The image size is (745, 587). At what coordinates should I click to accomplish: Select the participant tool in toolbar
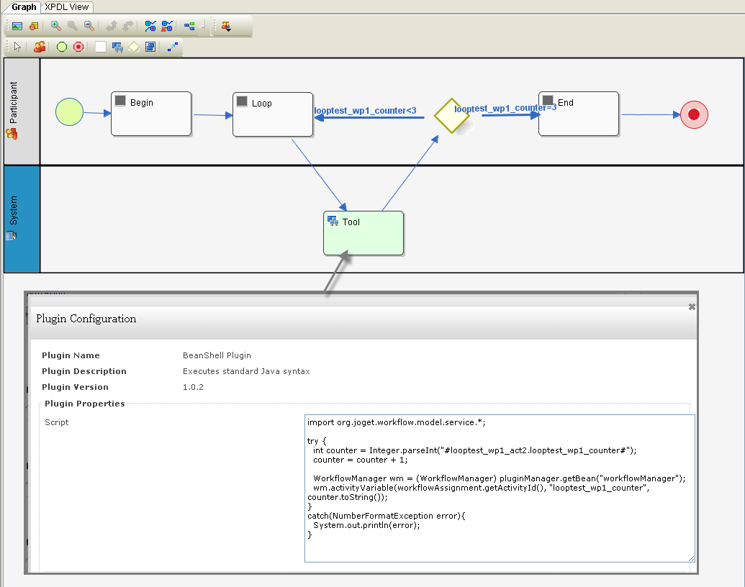tap(40, 47)
